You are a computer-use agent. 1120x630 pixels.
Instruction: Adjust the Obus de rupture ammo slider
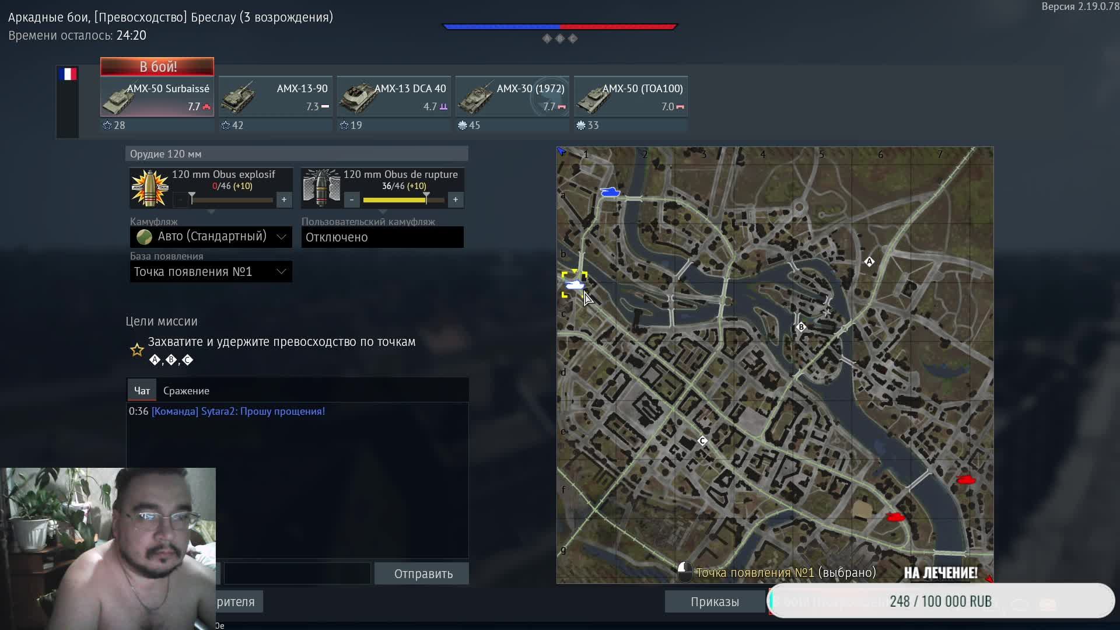coord(426,199)
